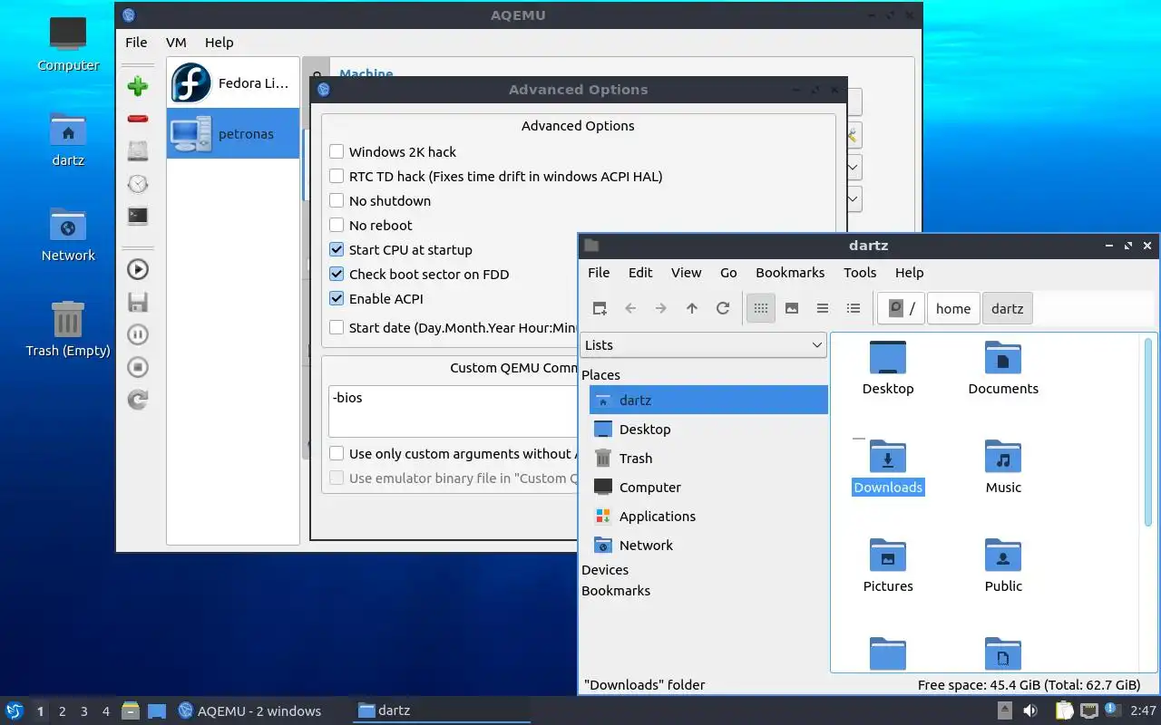Click the reset VM circular arrow icon
Image resolution: width=1161 pixels, height=725 pixels.
[138, 400]
